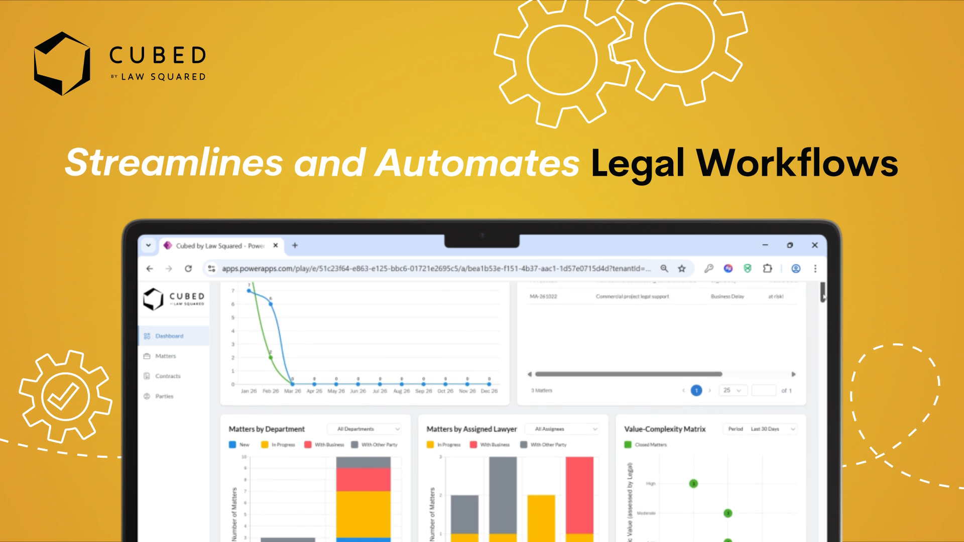Switch to the Cubed by Law Squared tab
This screenshot has width=964, height=542.
pyautogui.click(x=221, y=245)
